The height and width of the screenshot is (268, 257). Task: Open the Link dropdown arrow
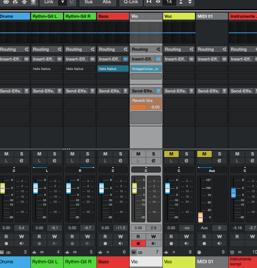point(62,2)
